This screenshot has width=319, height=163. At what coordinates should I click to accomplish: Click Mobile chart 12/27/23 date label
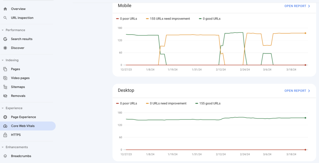tap(126, 69)
